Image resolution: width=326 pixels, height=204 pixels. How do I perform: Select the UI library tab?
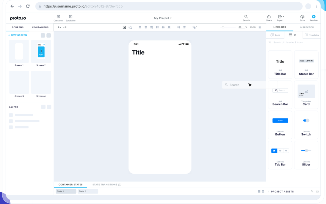[293, 35]
